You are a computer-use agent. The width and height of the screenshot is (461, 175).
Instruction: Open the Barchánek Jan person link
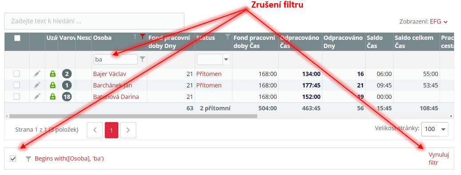click(x=113, y=85)
